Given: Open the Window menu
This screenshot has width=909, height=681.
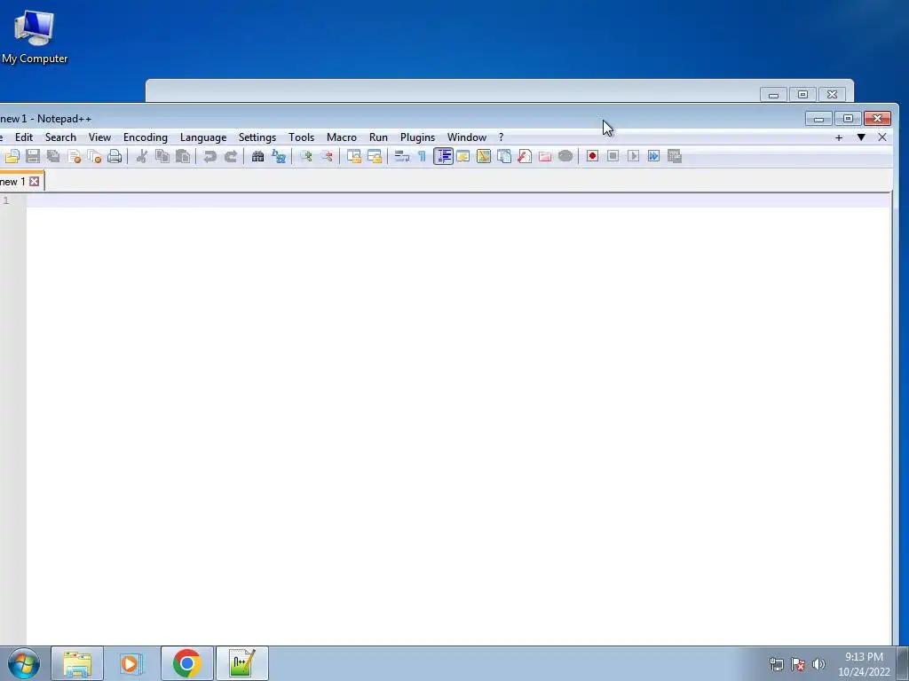Looking at the screenshot, I should [x=467, y=137].
